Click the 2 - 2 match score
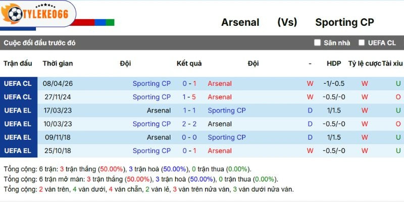 189,124
